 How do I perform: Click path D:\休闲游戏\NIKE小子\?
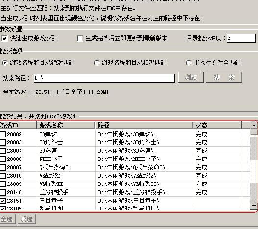click(129, 159)
